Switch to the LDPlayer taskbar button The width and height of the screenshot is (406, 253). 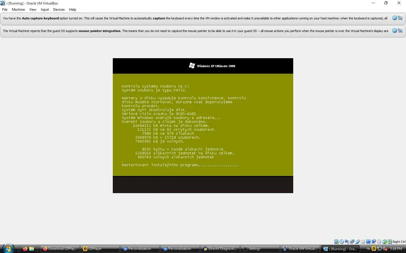pyautogui.click(x=101, y=249)
